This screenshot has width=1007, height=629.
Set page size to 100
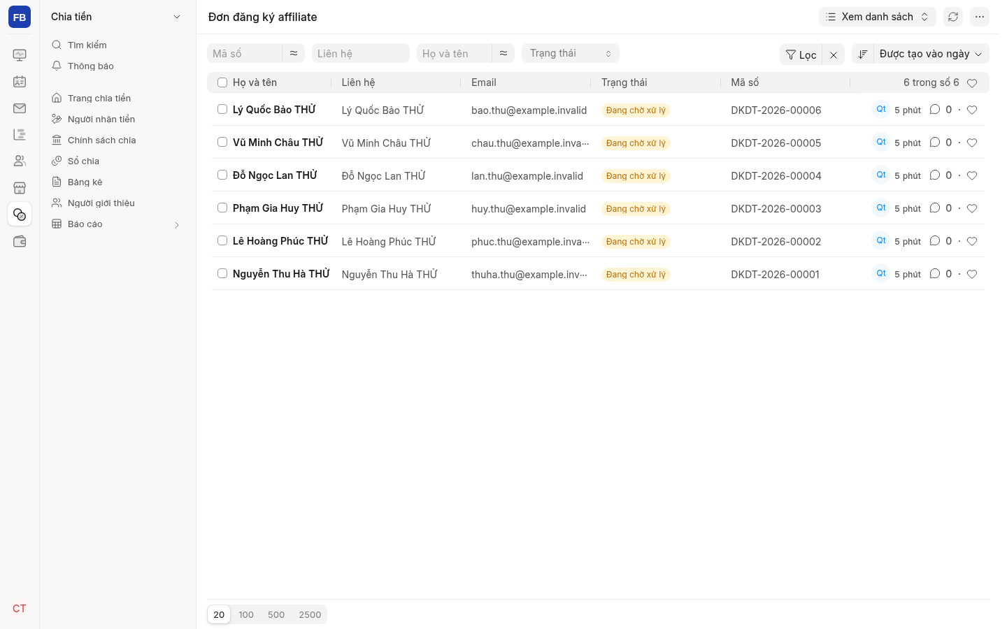click(x=246, y=615)
